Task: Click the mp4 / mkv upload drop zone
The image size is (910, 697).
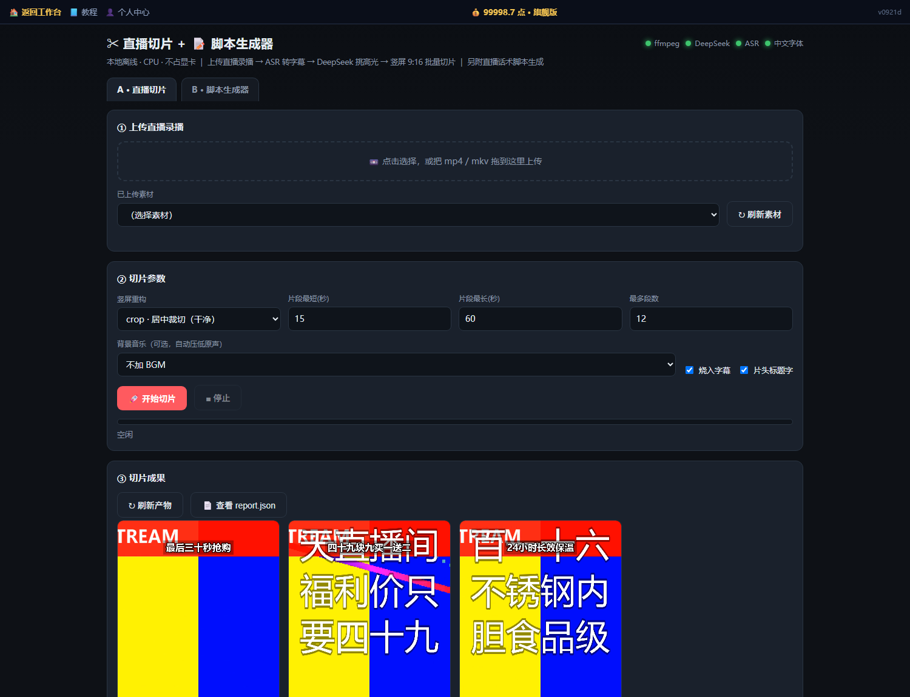Action: coord(455,161)
